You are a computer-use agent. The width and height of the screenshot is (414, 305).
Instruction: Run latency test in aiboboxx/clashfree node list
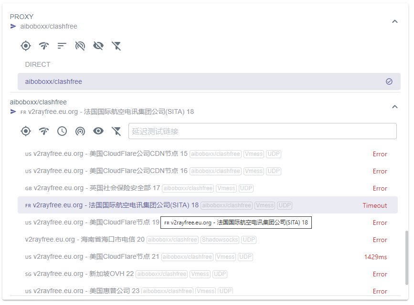click(44, 131)
